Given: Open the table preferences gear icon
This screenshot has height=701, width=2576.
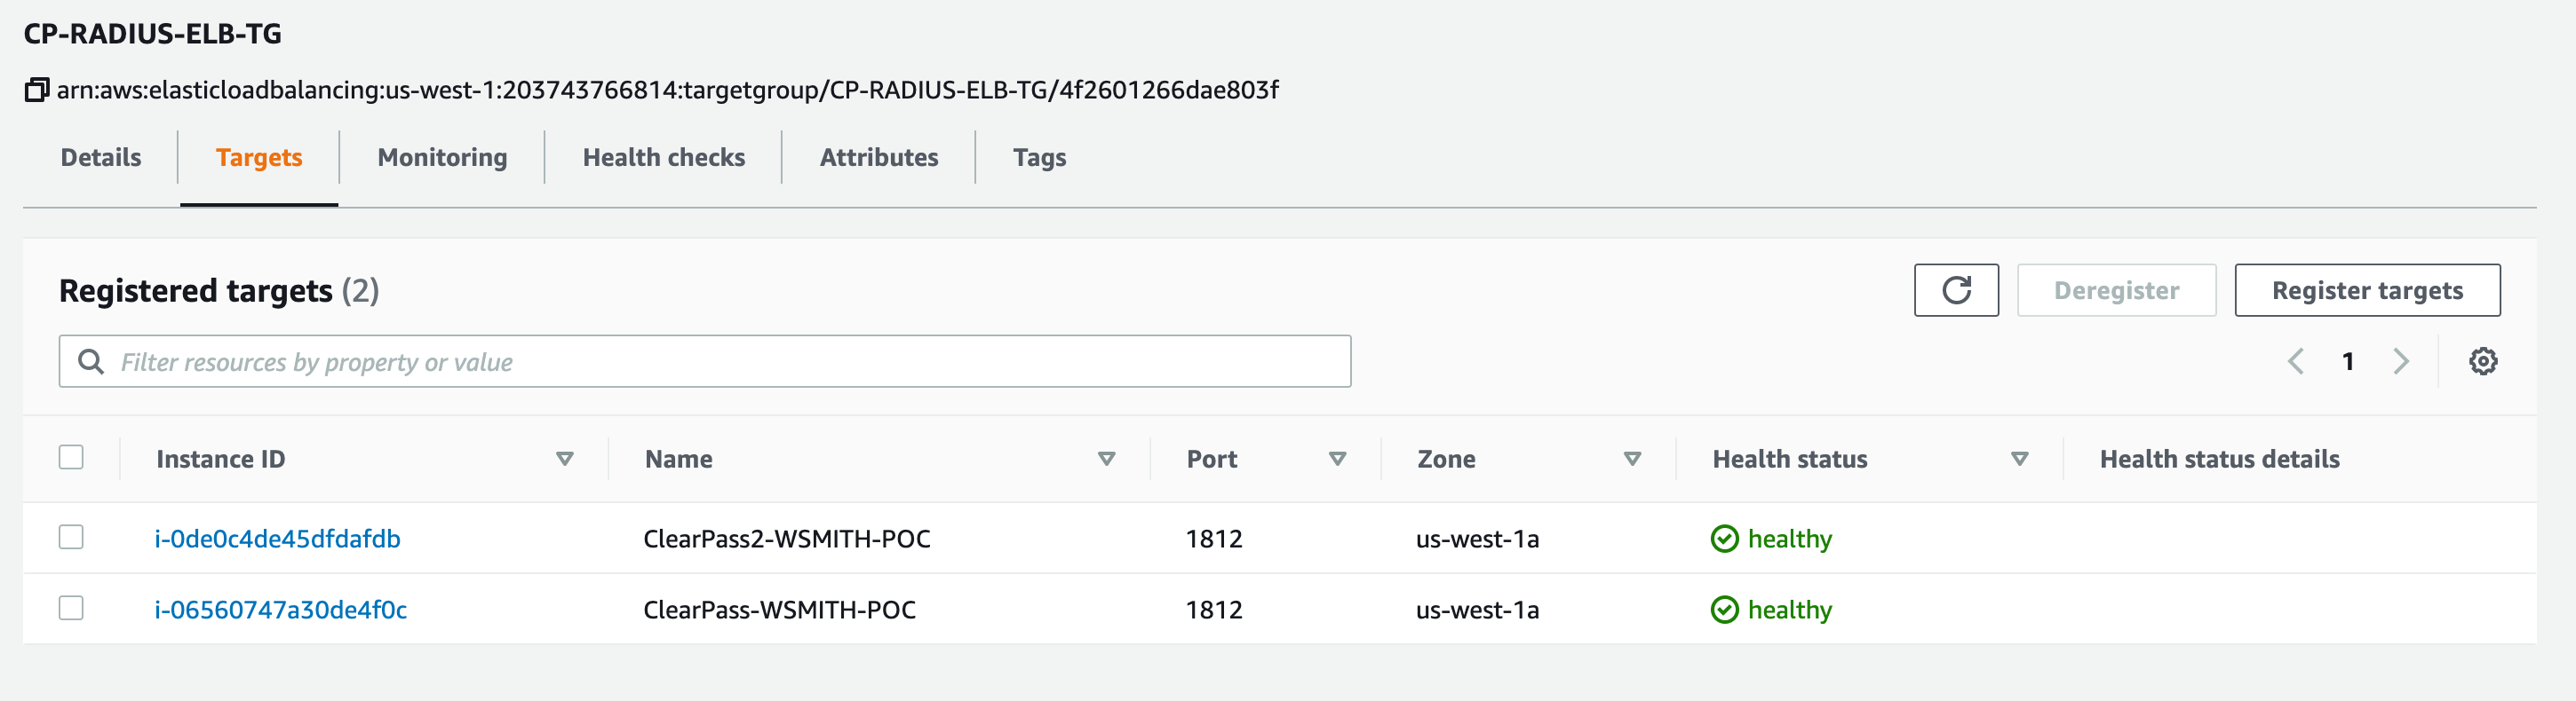Looking at the screenshot, I should [x=2485, y=360].
